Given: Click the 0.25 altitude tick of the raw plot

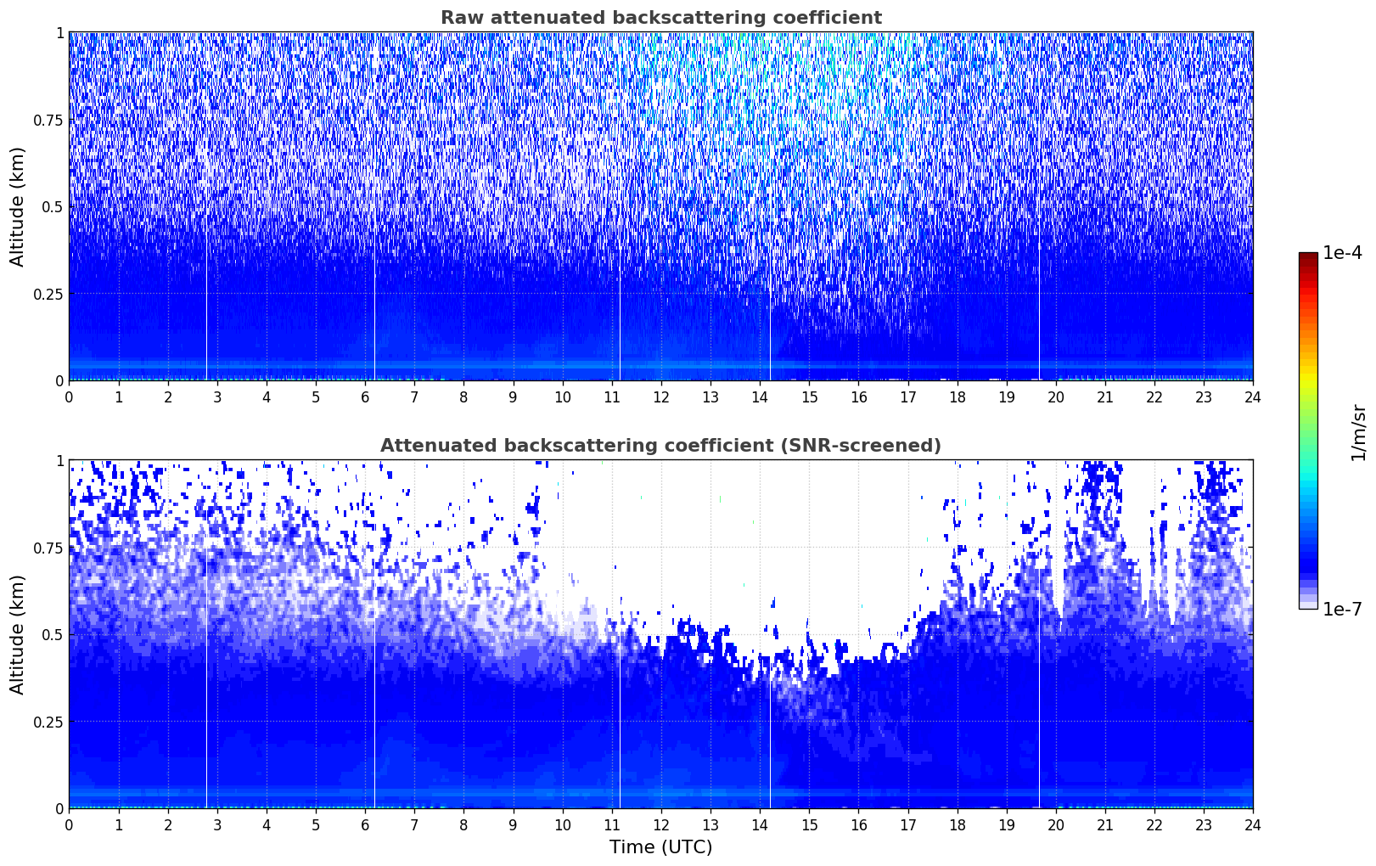Looking at the screenshot, I should point(48,295).
